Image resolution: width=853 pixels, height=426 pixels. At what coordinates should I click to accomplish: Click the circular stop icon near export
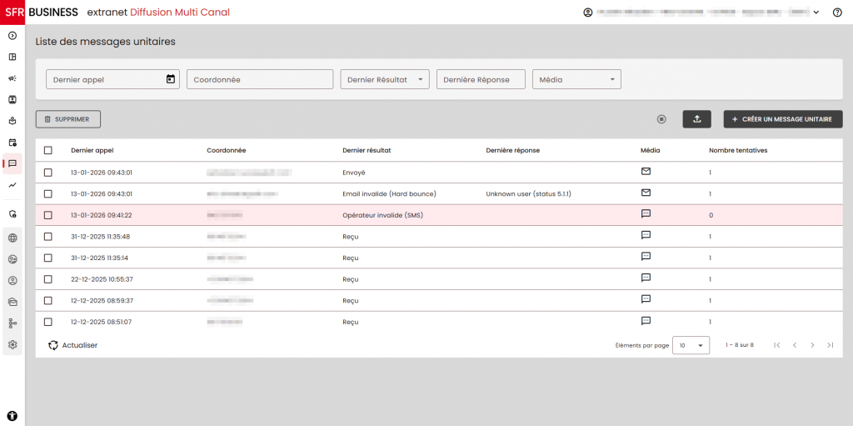click(x=661, y=119)
